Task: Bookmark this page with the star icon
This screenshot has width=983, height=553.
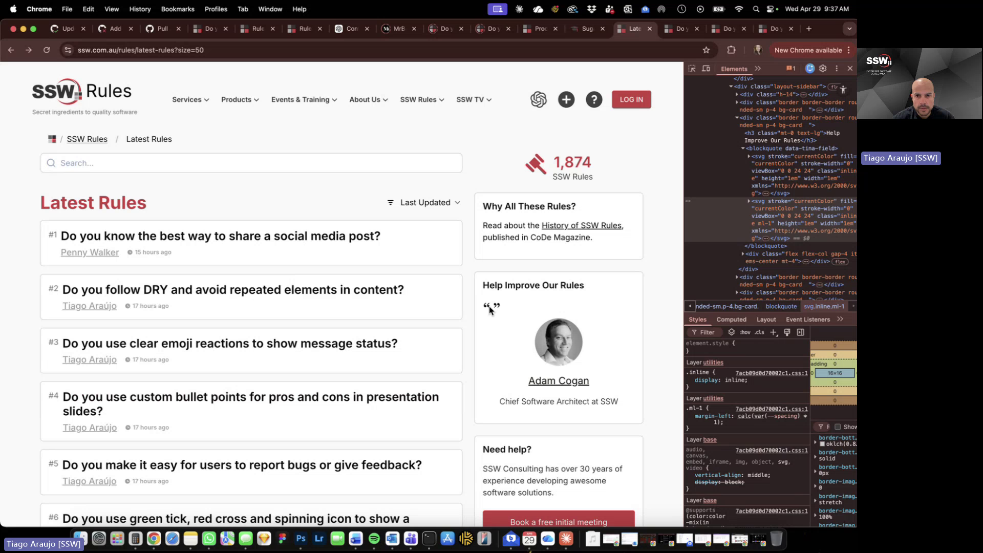Action: pos(706,50)
